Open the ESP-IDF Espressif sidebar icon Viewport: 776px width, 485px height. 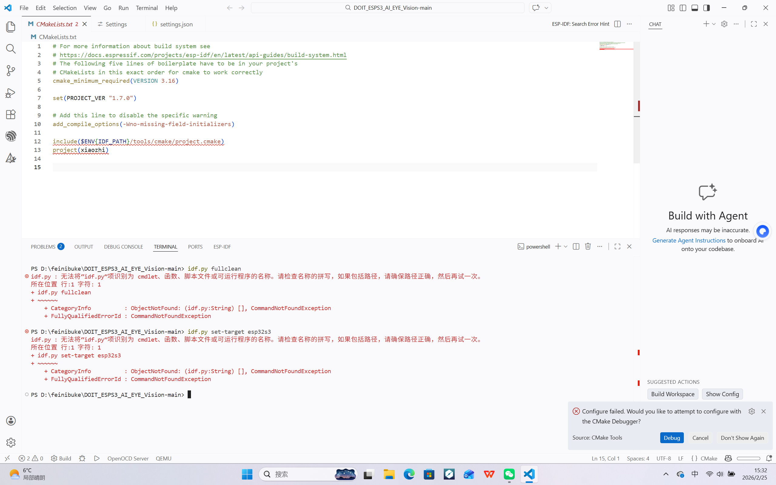pos(11,136)
